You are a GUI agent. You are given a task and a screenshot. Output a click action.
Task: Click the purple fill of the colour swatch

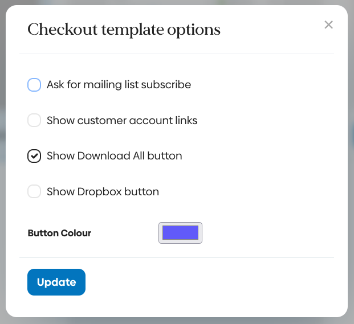180,232
